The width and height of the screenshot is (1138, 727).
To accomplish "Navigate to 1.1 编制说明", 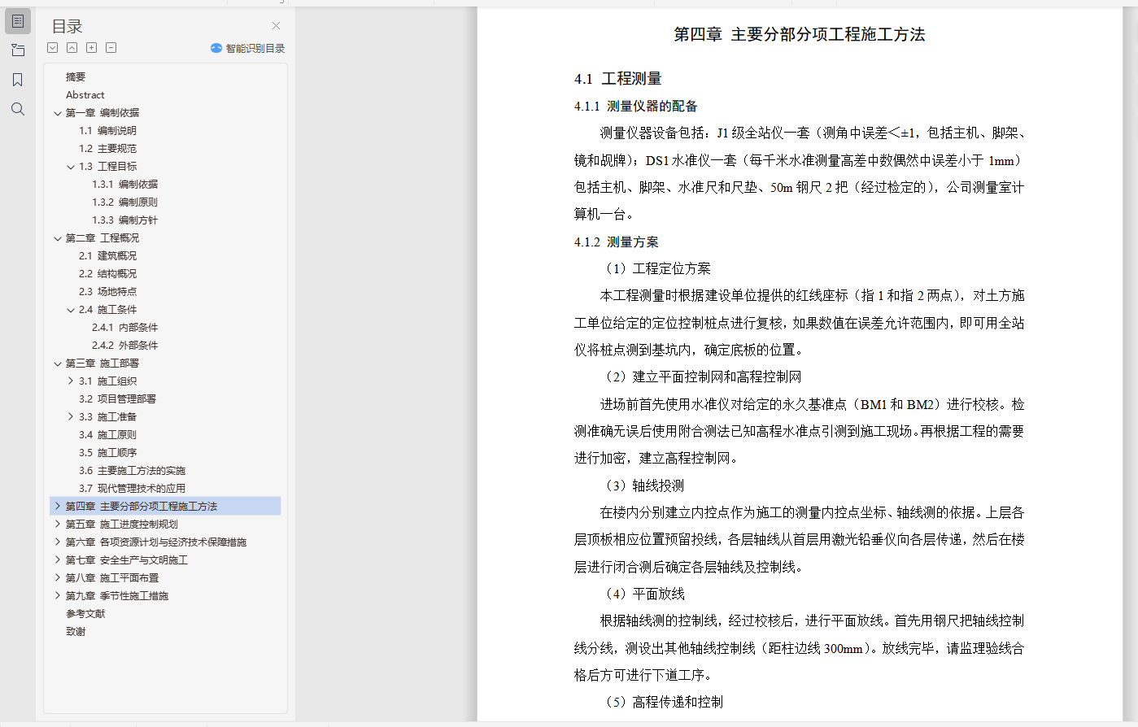I will click(x=108, y=131).
